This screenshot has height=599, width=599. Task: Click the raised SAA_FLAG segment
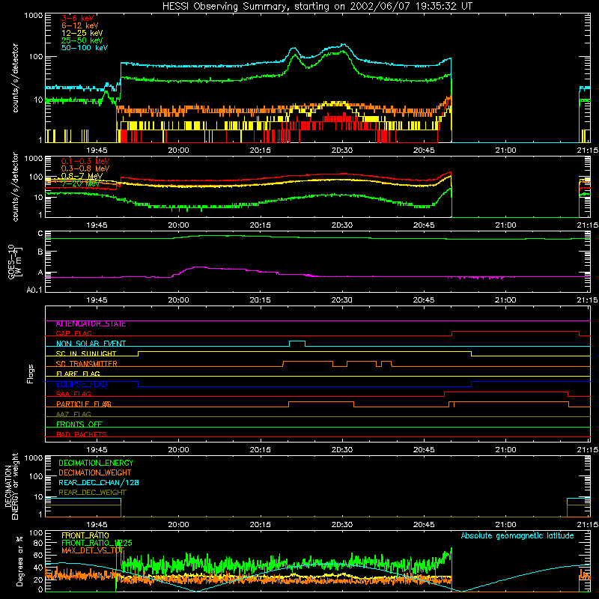pyautogui.click(x=506, y=392)
